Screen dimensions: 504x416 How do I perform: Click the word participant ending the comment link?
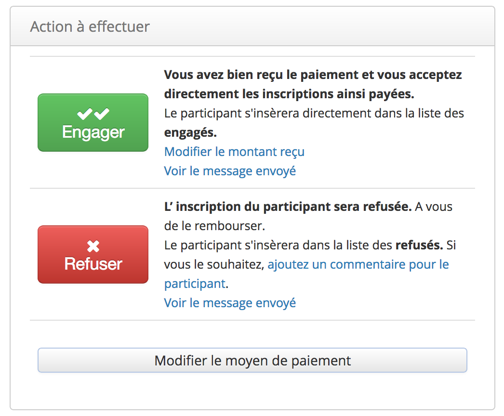point(195,284)
